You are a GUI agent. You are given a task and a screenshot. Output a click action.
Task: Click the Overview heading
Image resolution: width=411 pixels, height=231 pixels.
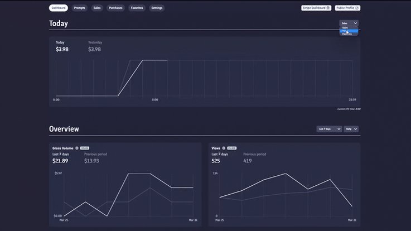(x=64, y=129)
